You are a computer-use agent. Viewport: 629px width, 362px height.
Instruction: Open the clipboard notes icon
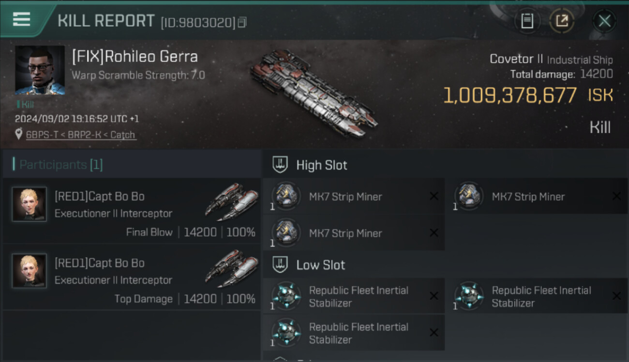[x=527, y=21]
